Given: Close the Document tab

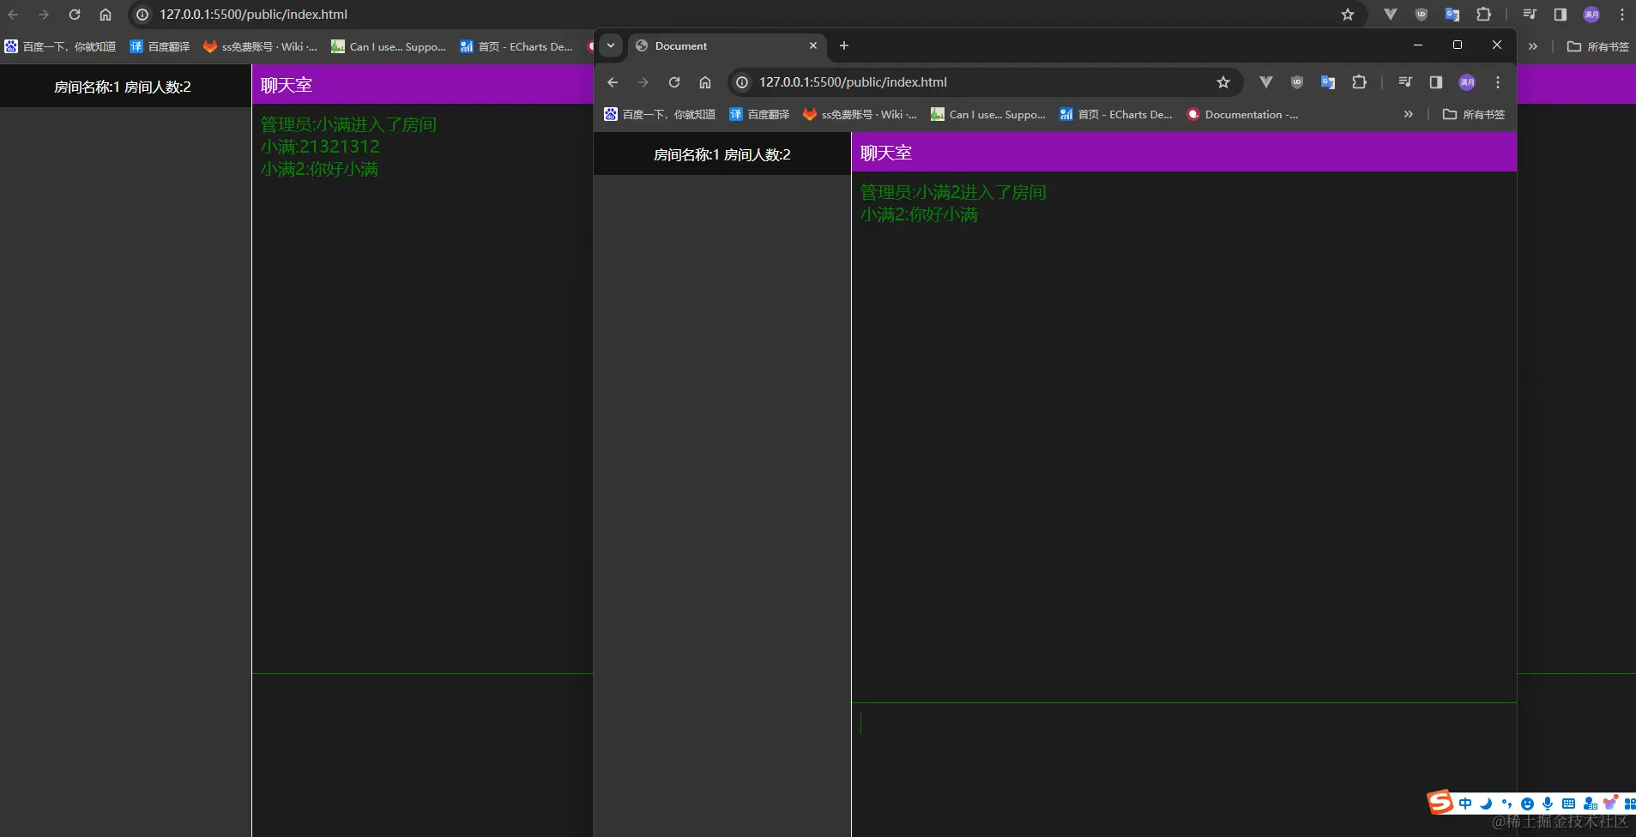Looking at the screenshot, I should coord(813,45).
